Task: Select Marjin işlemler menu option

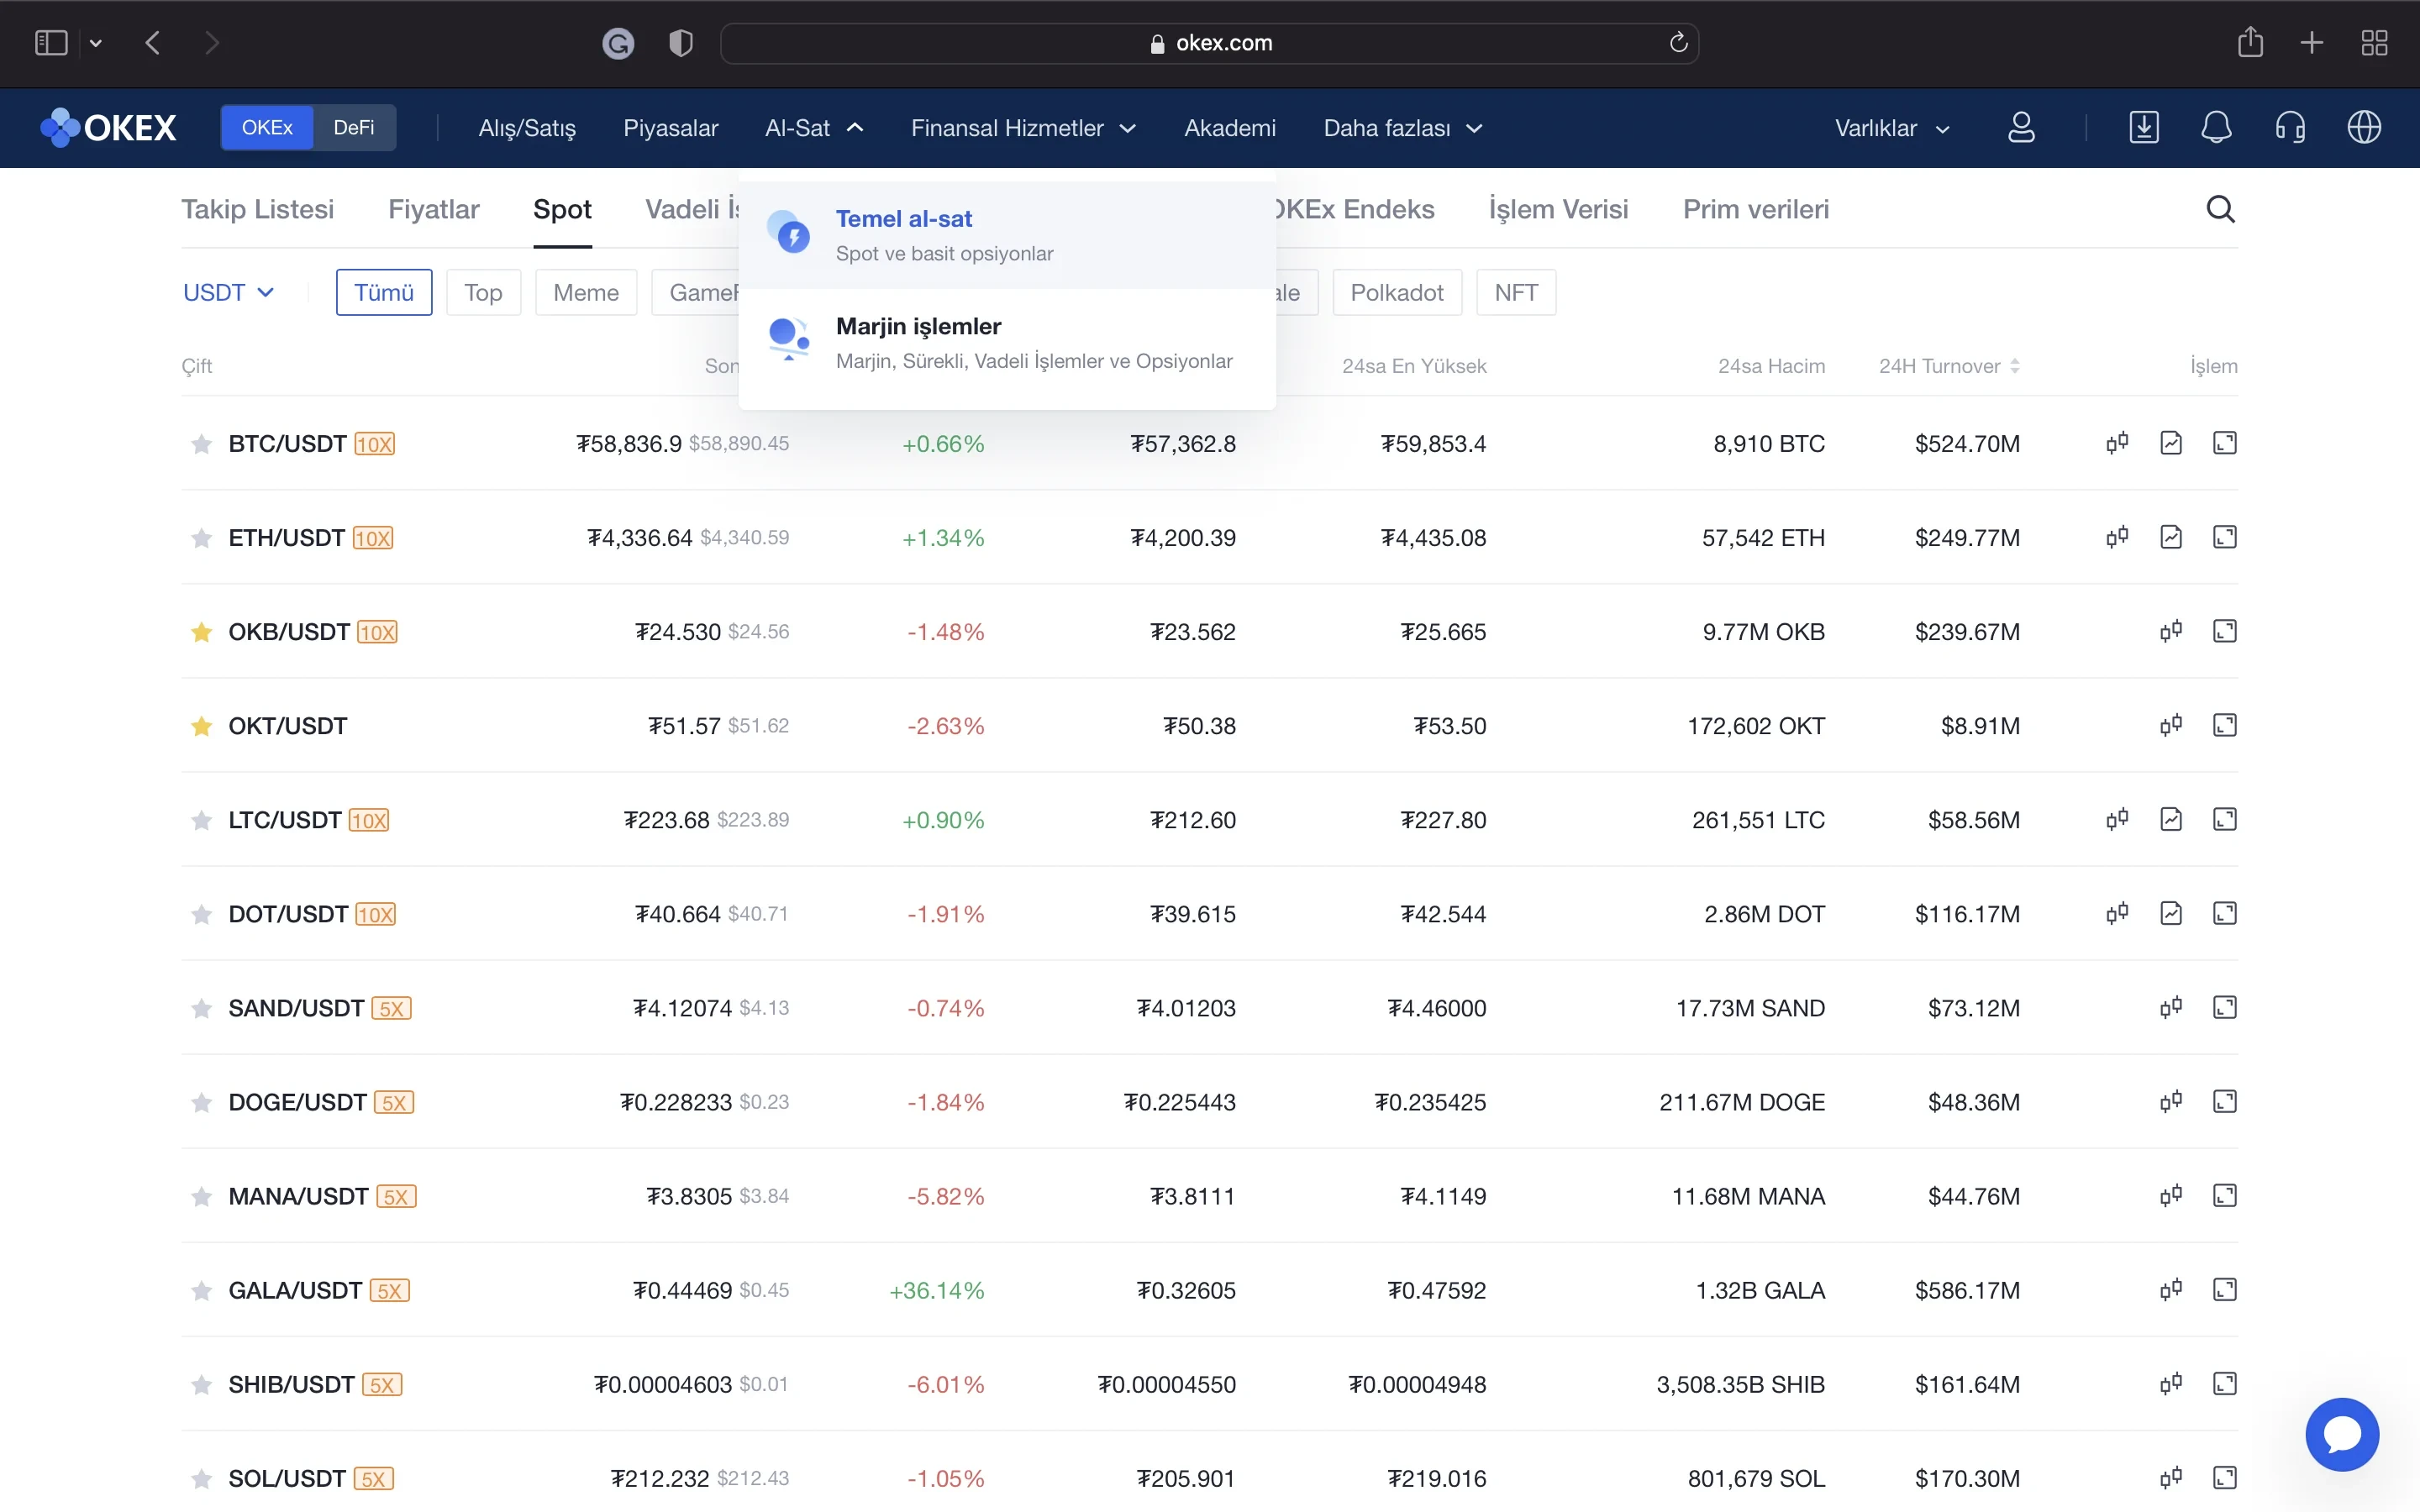Action: [1007, 343]
